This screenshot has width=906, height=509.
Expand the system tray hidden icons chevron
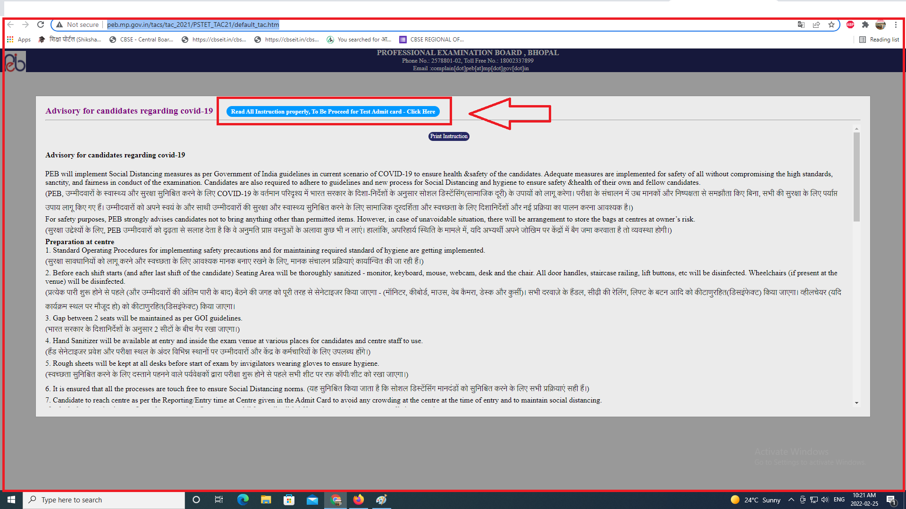[791, 500]
